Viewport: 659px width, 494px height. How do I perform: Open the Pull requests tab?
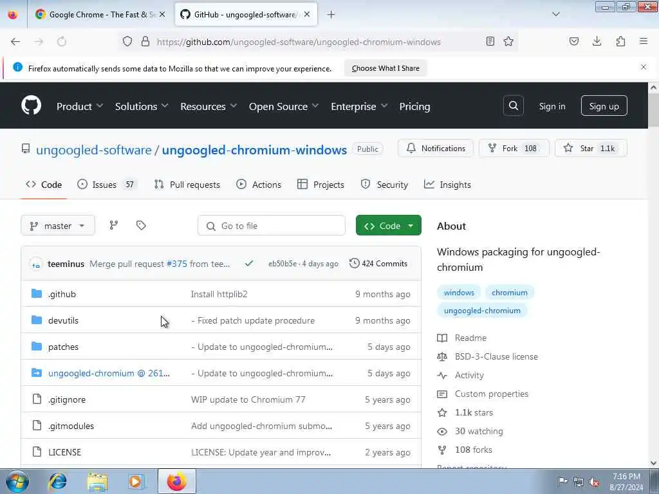[x=187, y=185]
